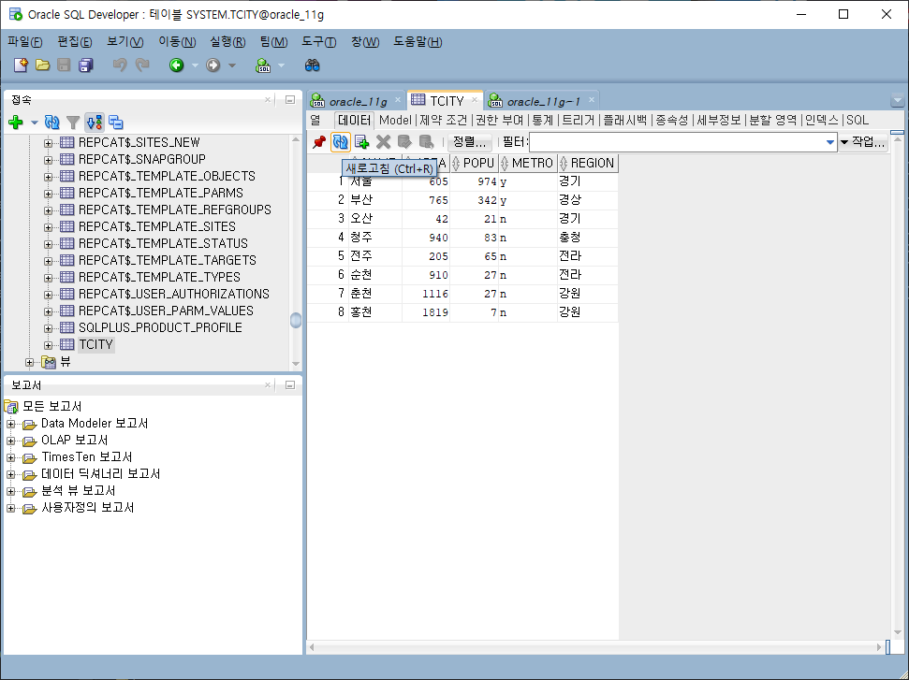Click into the 필터 input field
The width and height of the screenshot is (909, 680).
[x=677, y=142]
